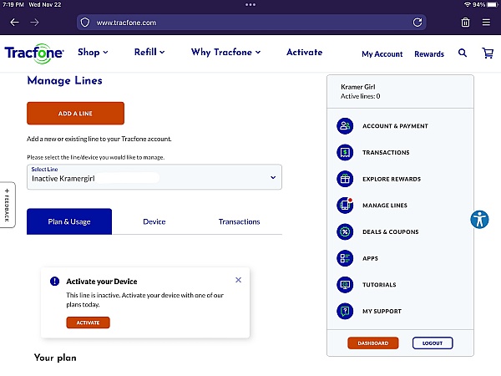Open the browser hamburger menu
Screen dimensions: 501x376
486,23
